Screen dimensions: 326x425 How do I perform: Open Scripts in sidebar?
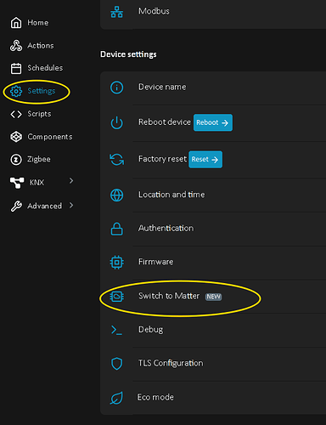click(x=39, y=114)
